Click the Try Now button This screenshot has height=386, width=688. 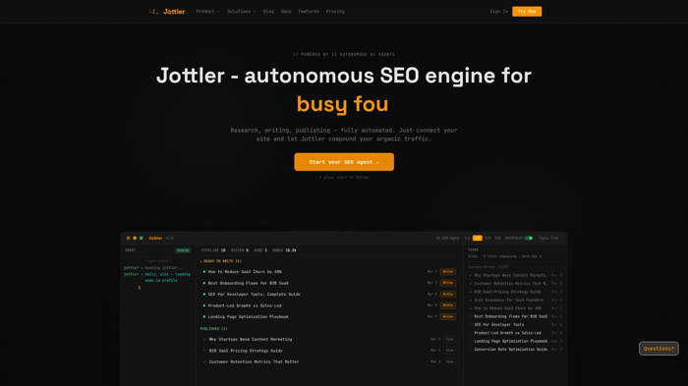pos(527,12)
